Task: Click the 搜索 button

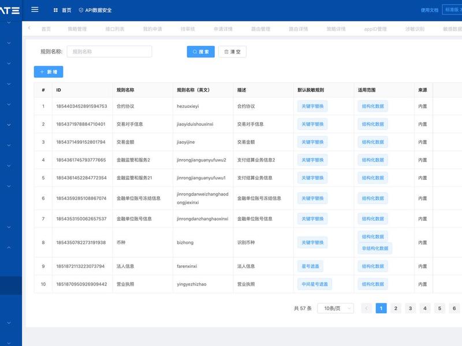Action: click(x=200, y=52)
